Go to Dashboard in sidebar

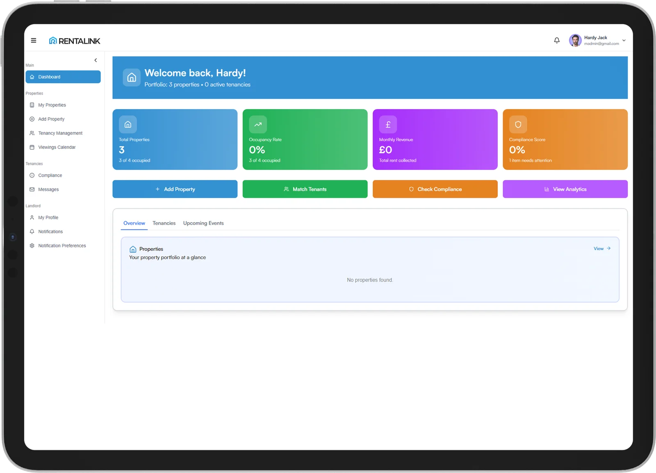(x=63, y=77)
